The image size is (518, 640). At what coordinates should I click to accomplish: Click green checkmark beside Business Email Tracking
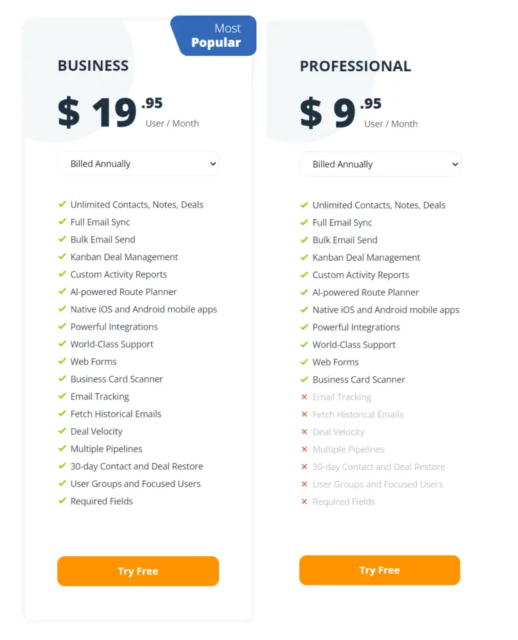pos(62,396)
